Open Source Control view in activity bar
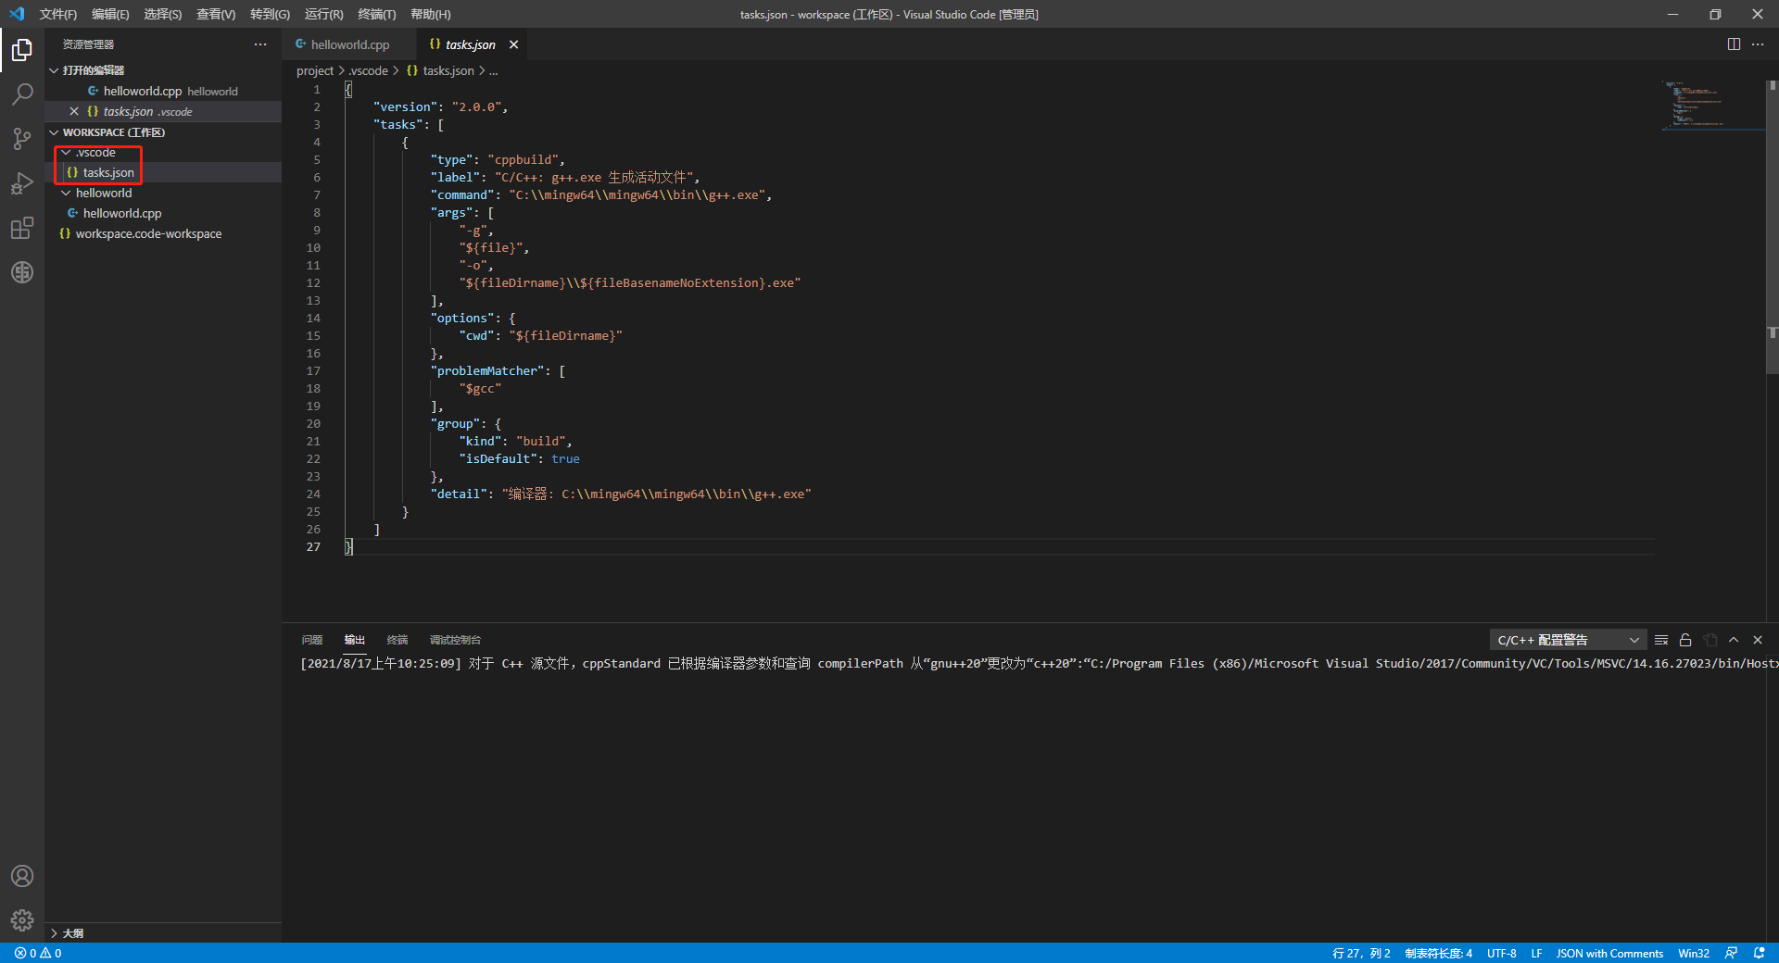1779x963 pixels. pyautogui.click(x=22, y=139)
